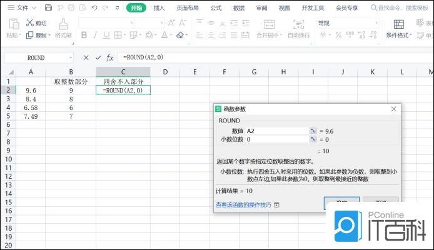Image resolution: width=434 pixels, height=250 pixels.
Task: Switch to the 开始 tab
Action: 136,7
